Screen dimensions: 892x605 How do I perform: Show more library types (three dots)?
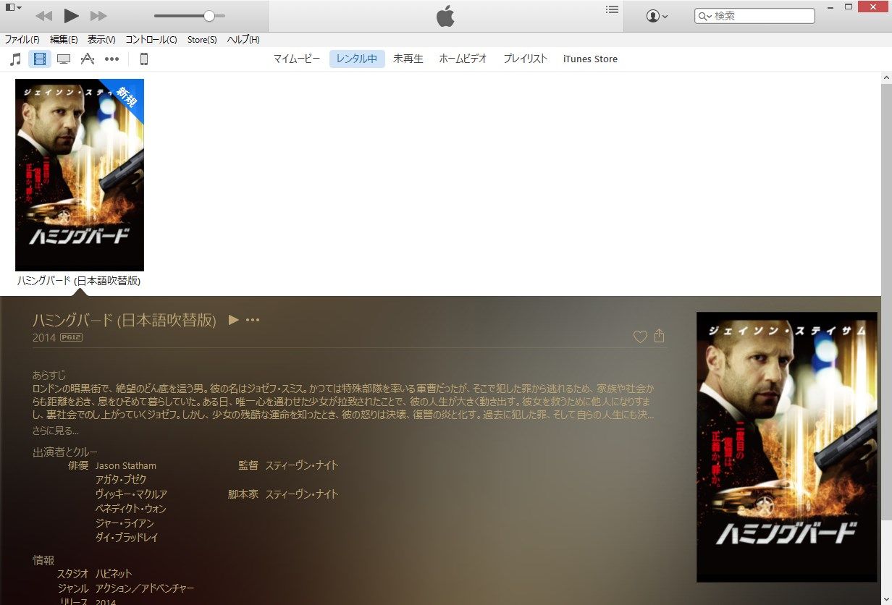(x=111, y=59)
